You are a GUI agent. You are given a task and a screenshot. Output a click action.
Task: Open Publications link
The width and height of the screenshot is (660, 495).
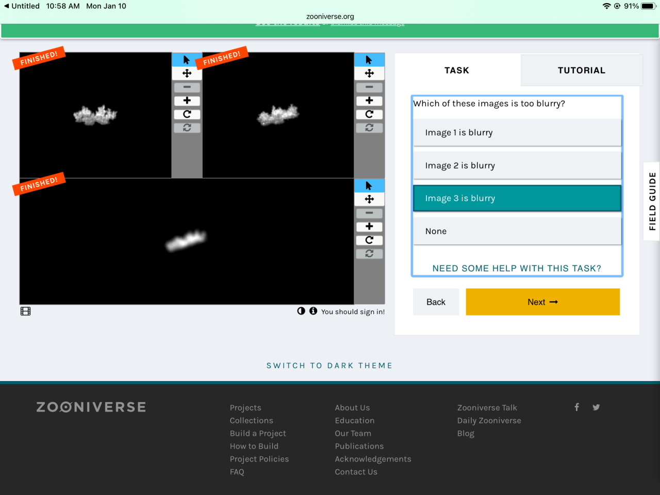tap(359, 446)
